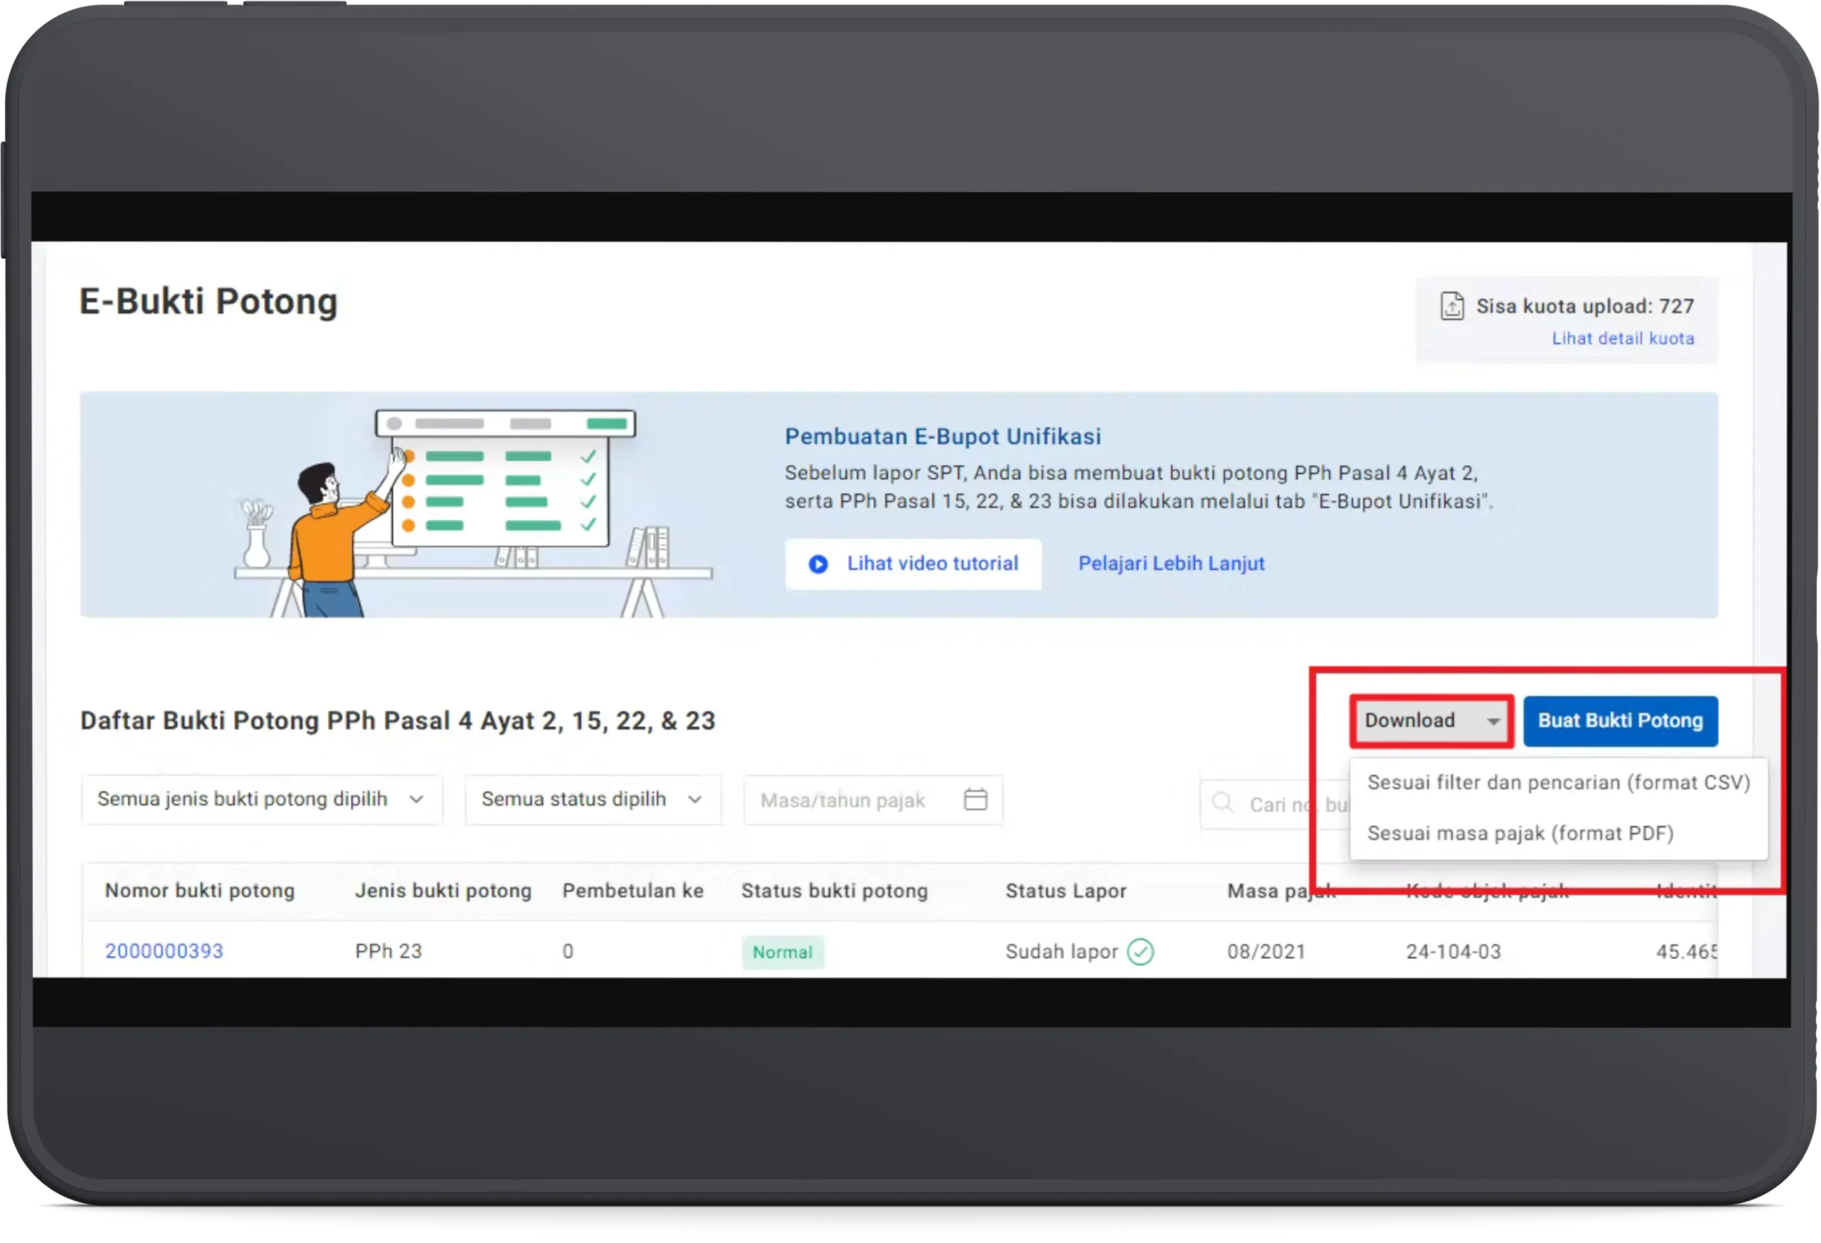Select Sesuai filter dan pencarian (format CSV)
This screenshot has height=1243, width=1821.
(1558, 782)
